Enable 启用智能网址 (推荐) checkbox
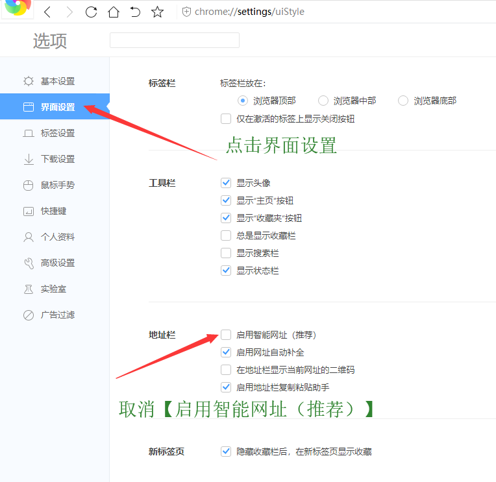496x482 pixels. click(x=226, y=335)
